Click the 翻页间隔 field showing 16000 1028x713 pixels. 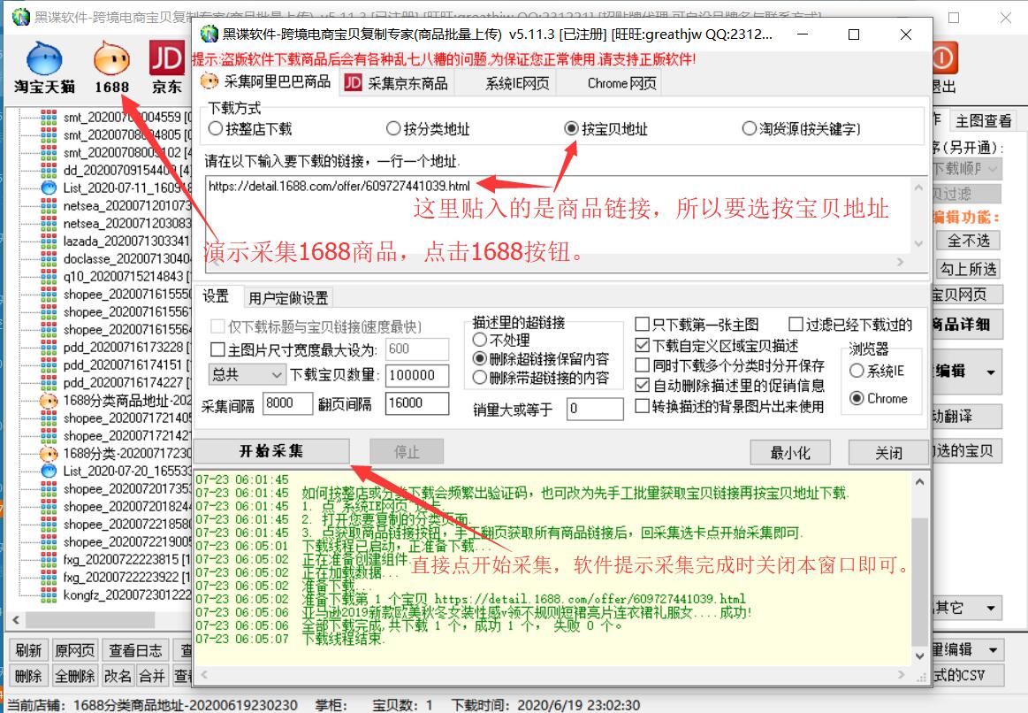point(417,402)
